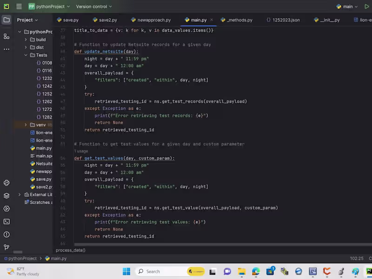The width and height of the screenshot is (372, 279).
Task: Select main.py in the project tree
Action: [x=41, y=148]
